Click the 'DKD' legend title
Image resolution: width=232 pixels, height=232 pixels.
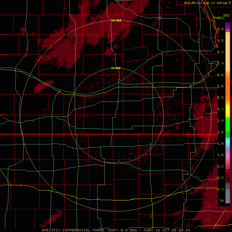pos(226,15)
